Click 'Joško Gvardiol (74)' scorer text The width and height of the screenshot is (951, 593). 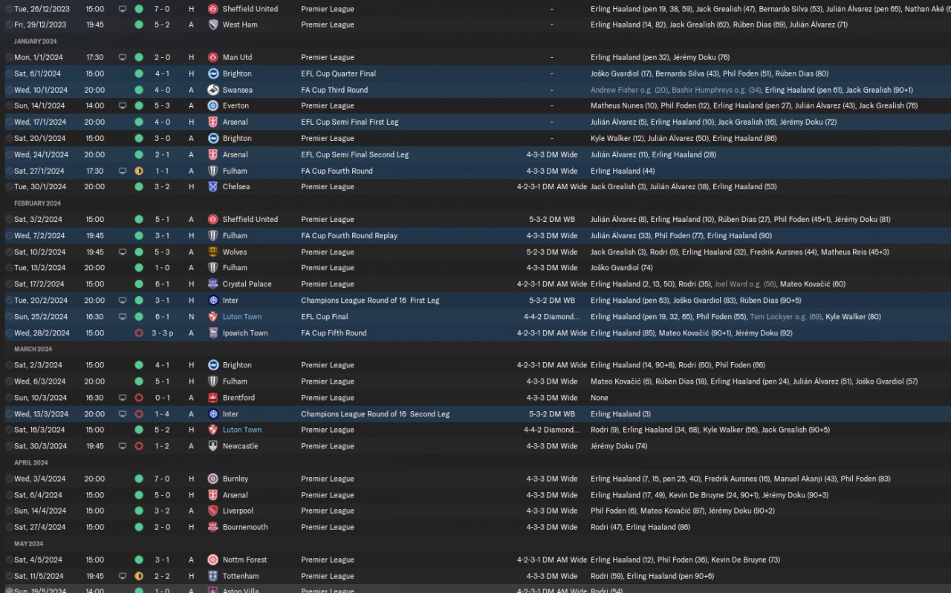[622, 268]
